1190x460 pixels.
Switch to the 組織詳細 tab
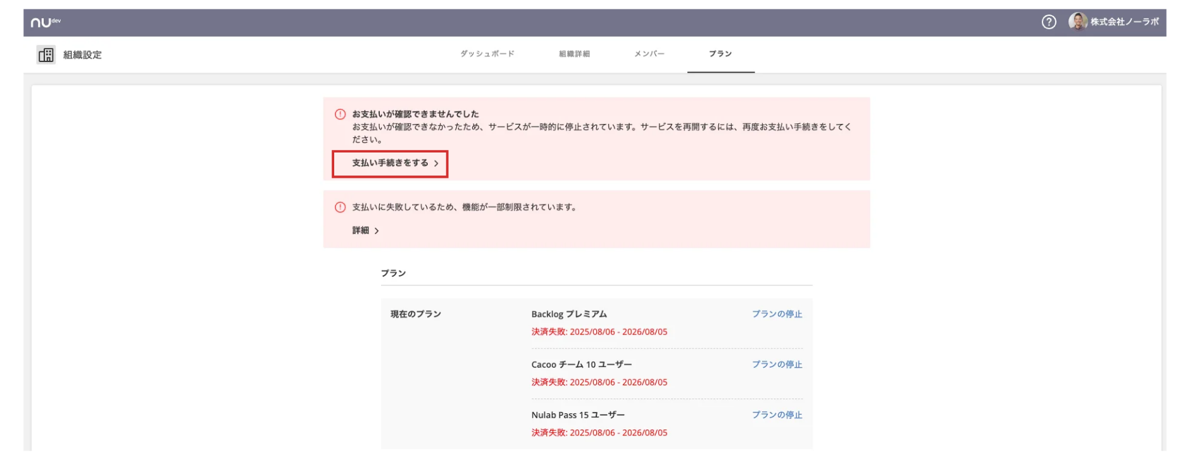pos(574,54)
